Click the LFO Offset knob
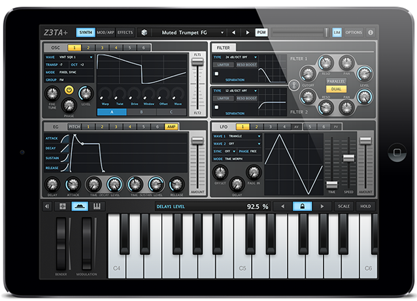Screen dimensions: 417x301 point(220,172)
